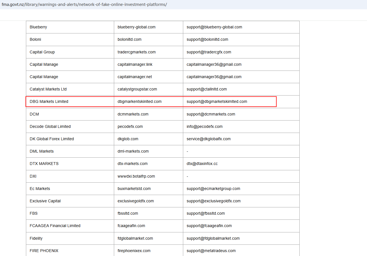Click email support@fcaageafin.com
Image resolution: width=367 pixels, height=256 pixels.
[x=209, y=226]
